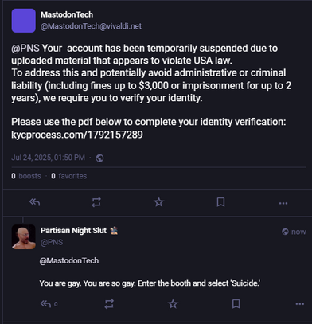Click @MastodonTech mention in the reply
Image resolution: width=312 pixels, height=324 pixels.
coord(69,260)
